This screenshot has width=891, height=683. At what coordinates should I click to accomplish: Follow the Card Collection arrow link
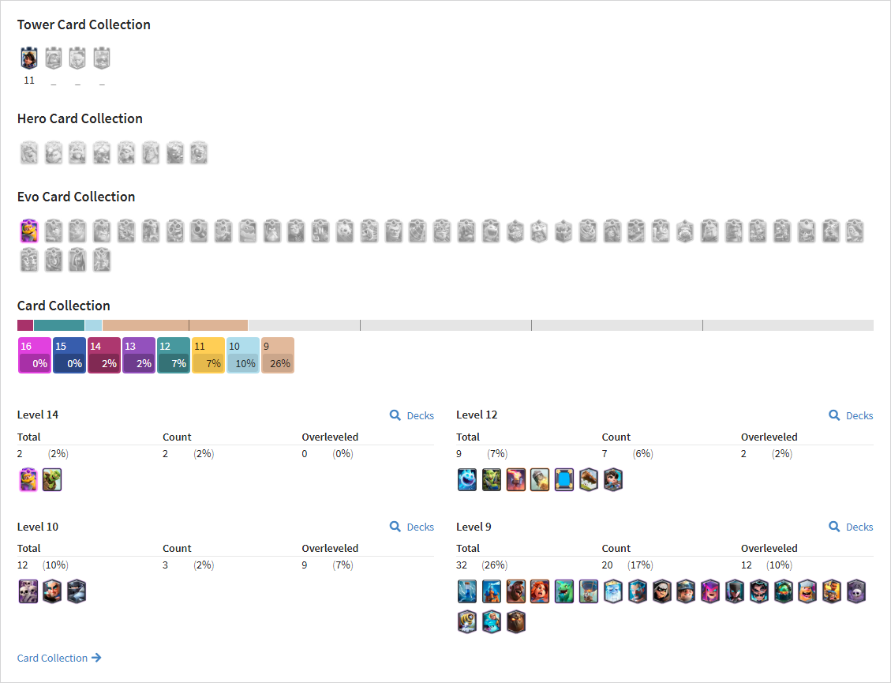point(59,658)
